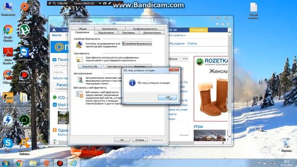Click the family safety section icon
Screen dimensions: 297x167
click(x=79, y=45)
